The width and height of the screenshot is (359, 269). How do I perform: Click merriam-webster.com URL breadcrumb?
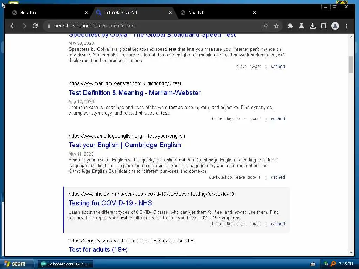click(x=125, y=83)
